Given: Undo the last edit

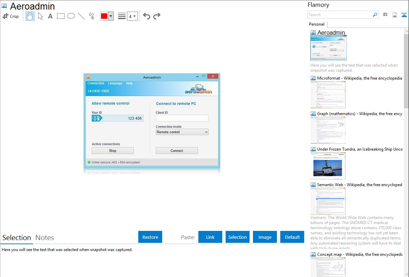Looking at the screenshot, I should pos(146,16).
